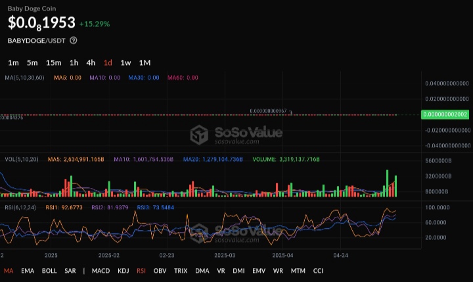Turn on the SAR indicator
The width and height of the screenshot is (473, 282).
coord(71,270)
